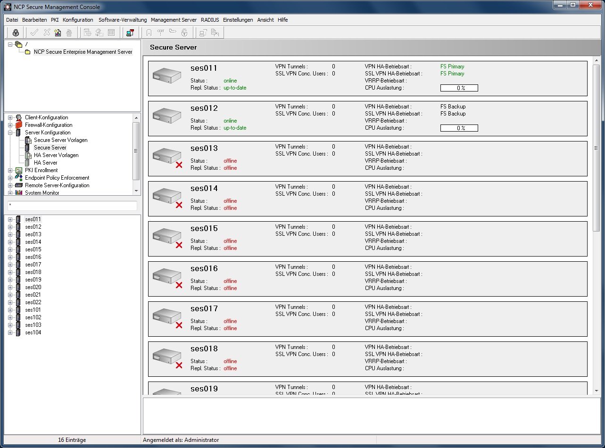Click the new entry icon with sparkle

(58, 33)
